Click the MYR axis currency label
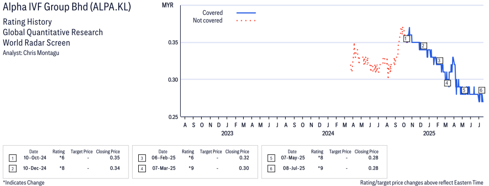The width and height of the screenshot is (489, 186). 167,6
